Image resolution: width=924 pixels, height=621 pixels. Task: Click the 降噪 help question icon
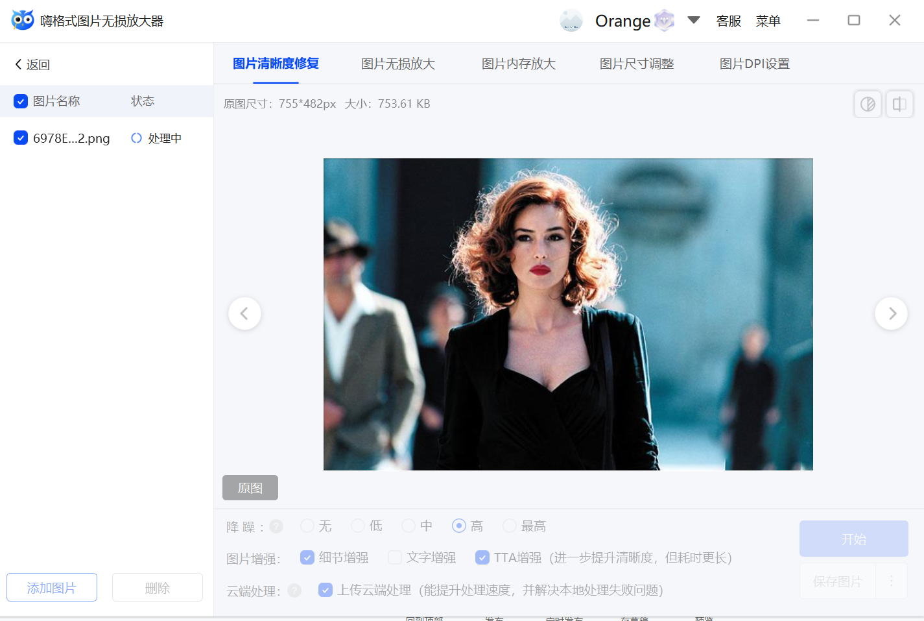coord(276,526)
